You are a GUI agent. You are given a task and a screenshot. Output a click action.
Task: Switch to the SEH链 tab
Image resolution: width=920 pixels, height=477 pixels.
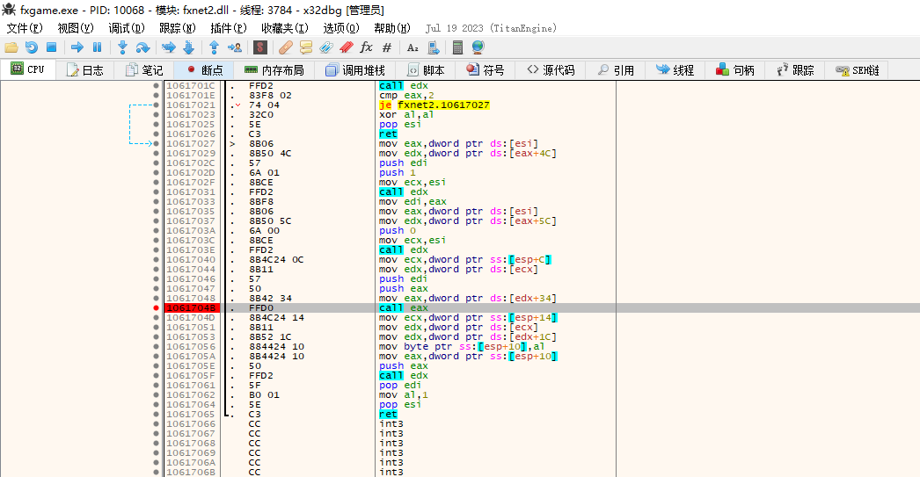pos(858,69)
